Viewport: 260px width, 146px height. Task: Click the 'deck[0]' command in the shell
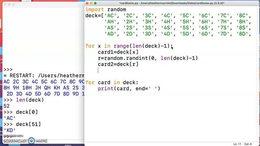pos(27,112)
